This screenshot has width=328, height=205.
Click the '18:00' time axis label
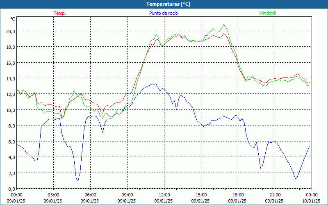(238, 195)
